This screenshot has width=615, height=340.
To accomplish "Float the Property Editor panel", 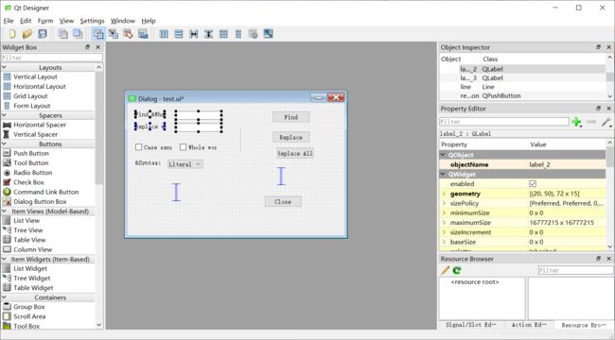I will pyautogui.click(x=599, y=108).
